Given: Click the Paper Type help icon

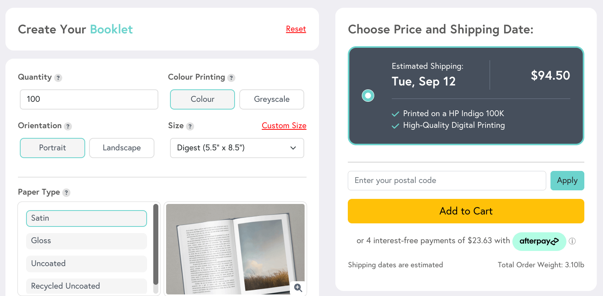Looking at the screenshot, I should click(67, 193).
